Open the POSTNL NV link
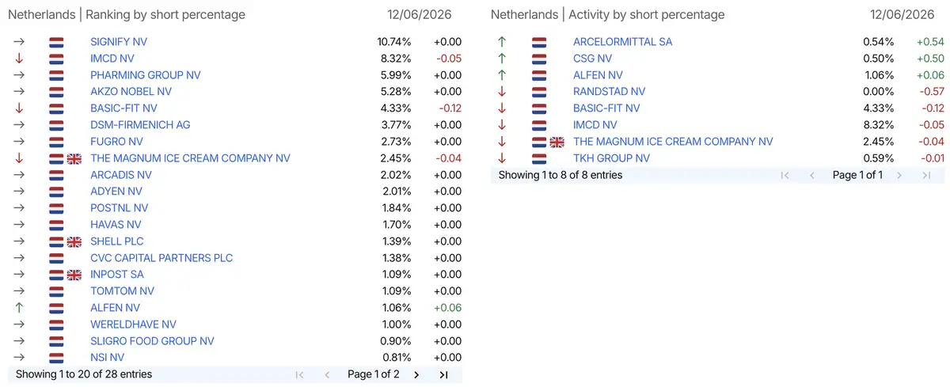The image size is (950, 387). pyautogui.click(x=120, y=208)
